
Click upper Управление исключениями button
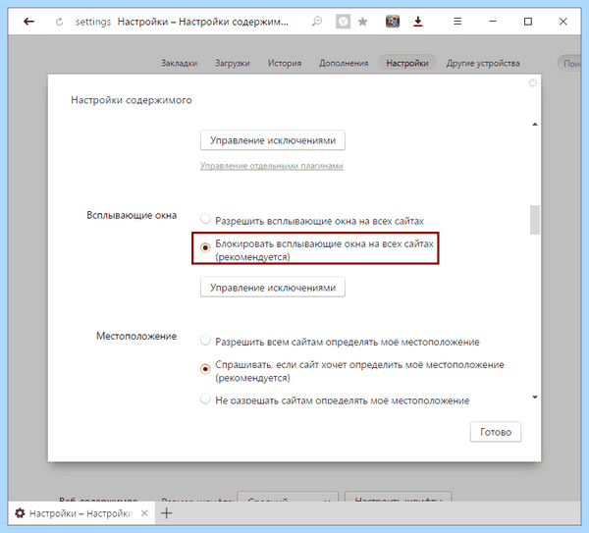pos(273,140)
